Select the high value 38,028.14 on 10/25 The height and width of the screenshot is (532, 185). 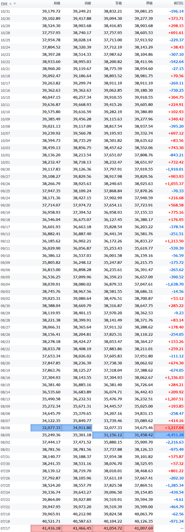click(x=82, y=40)
